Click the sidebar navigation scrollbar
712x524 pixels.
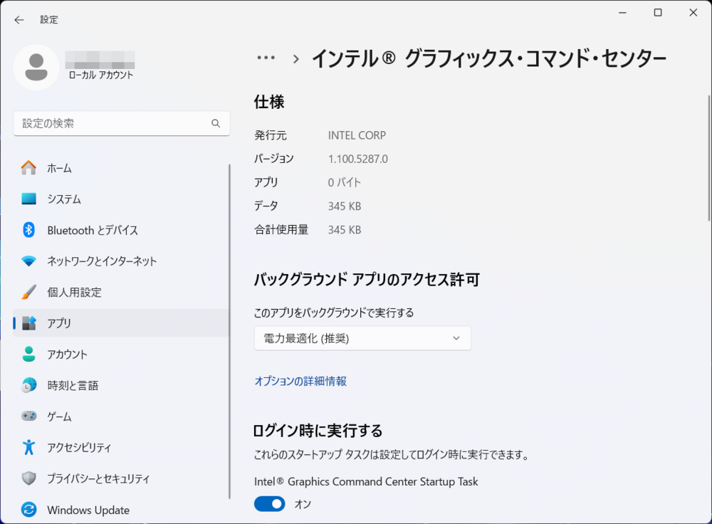(229, 330)
